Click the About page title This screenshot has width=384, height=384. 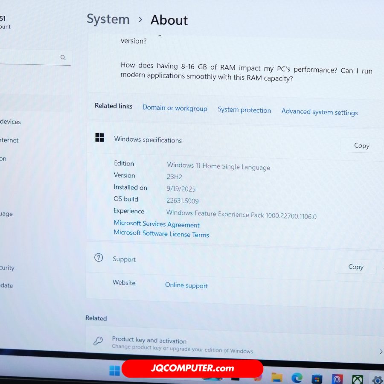click(169, 20)
